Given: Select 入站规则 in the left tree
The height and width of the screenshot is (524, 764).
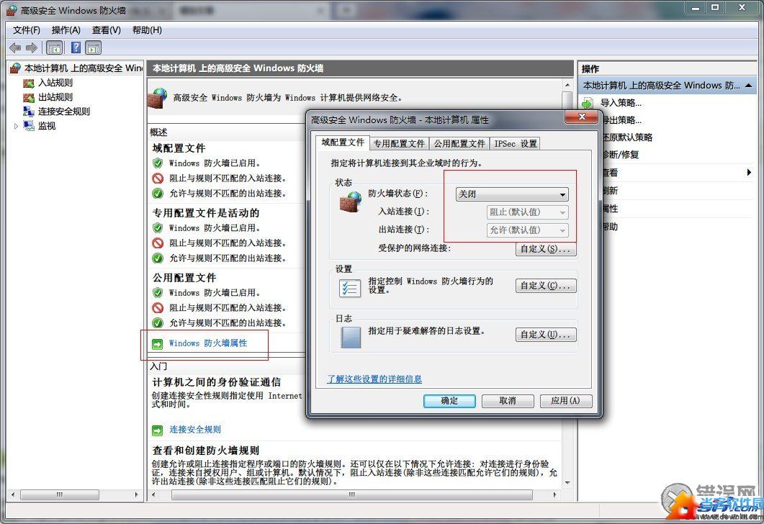Looking at the screenshot, I should coord(55,83).
